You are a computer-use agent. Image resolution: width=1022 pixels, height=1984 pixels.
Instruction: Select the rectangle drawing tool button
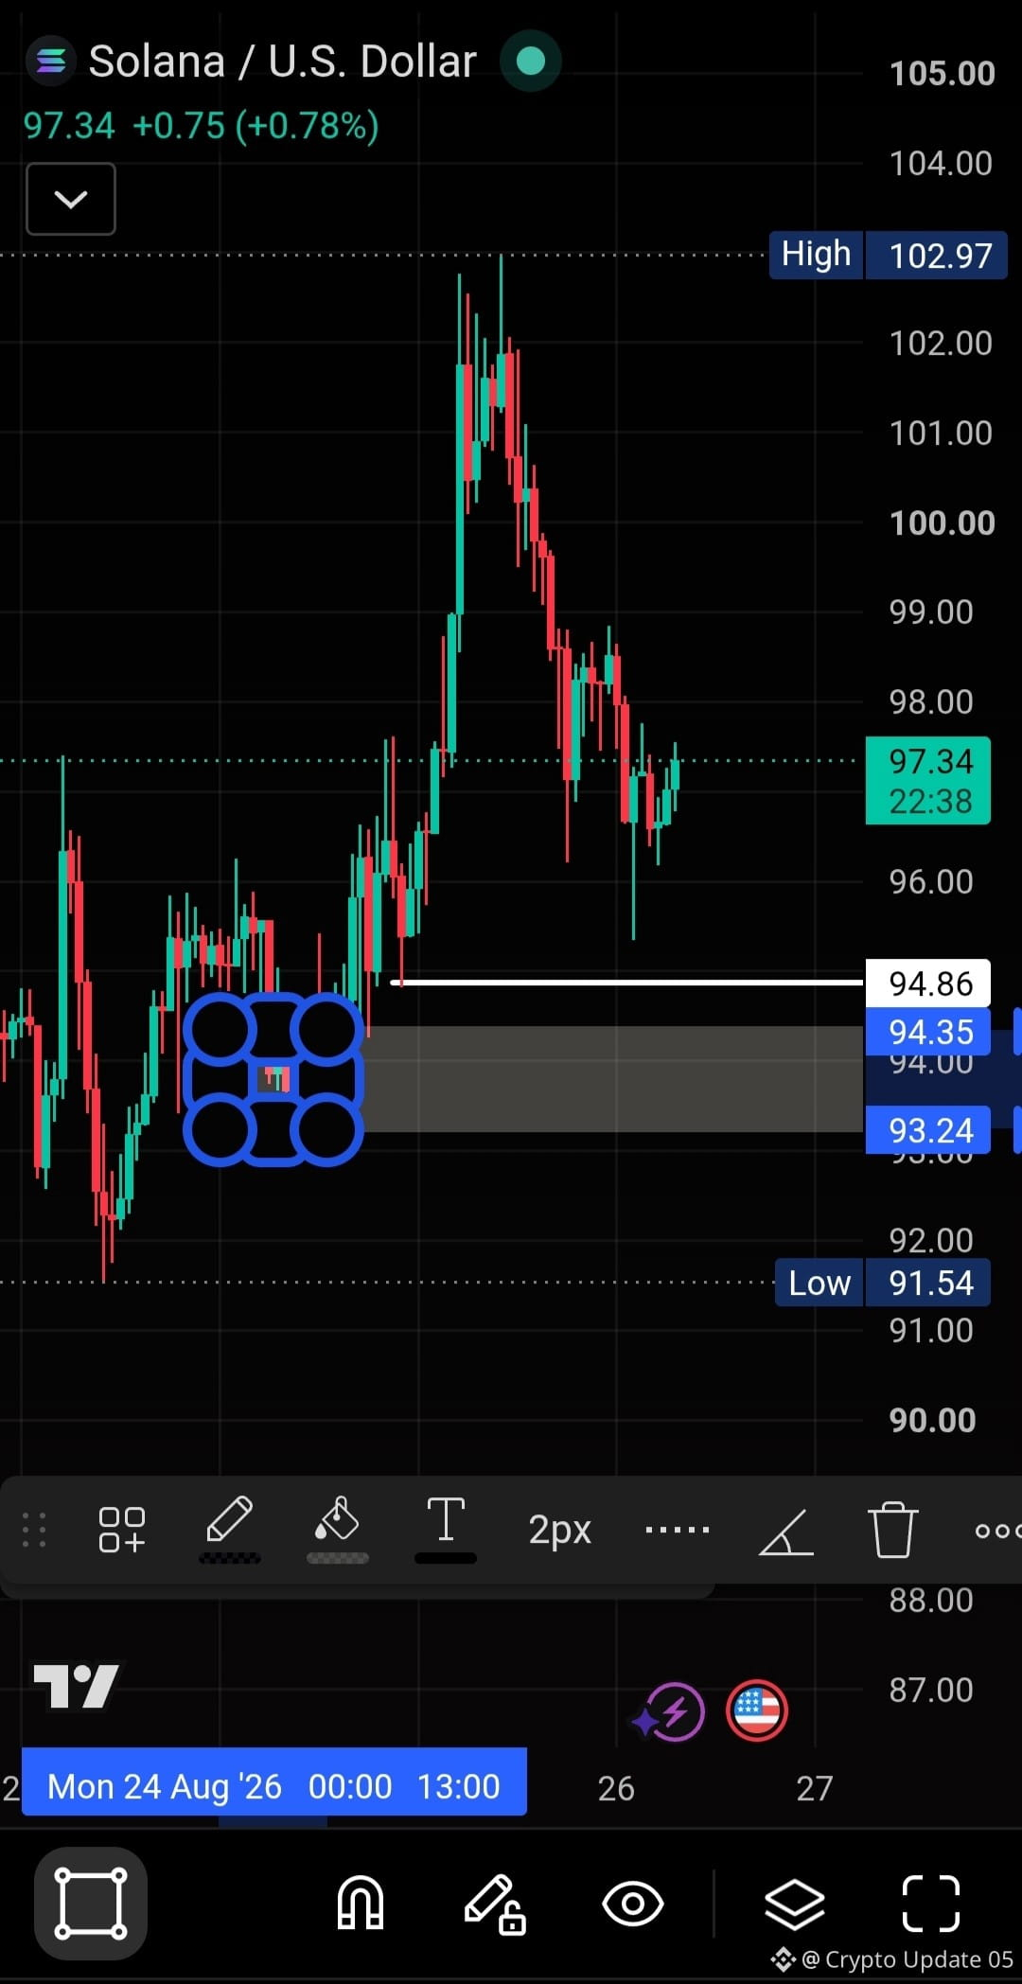coord(91,1904)
